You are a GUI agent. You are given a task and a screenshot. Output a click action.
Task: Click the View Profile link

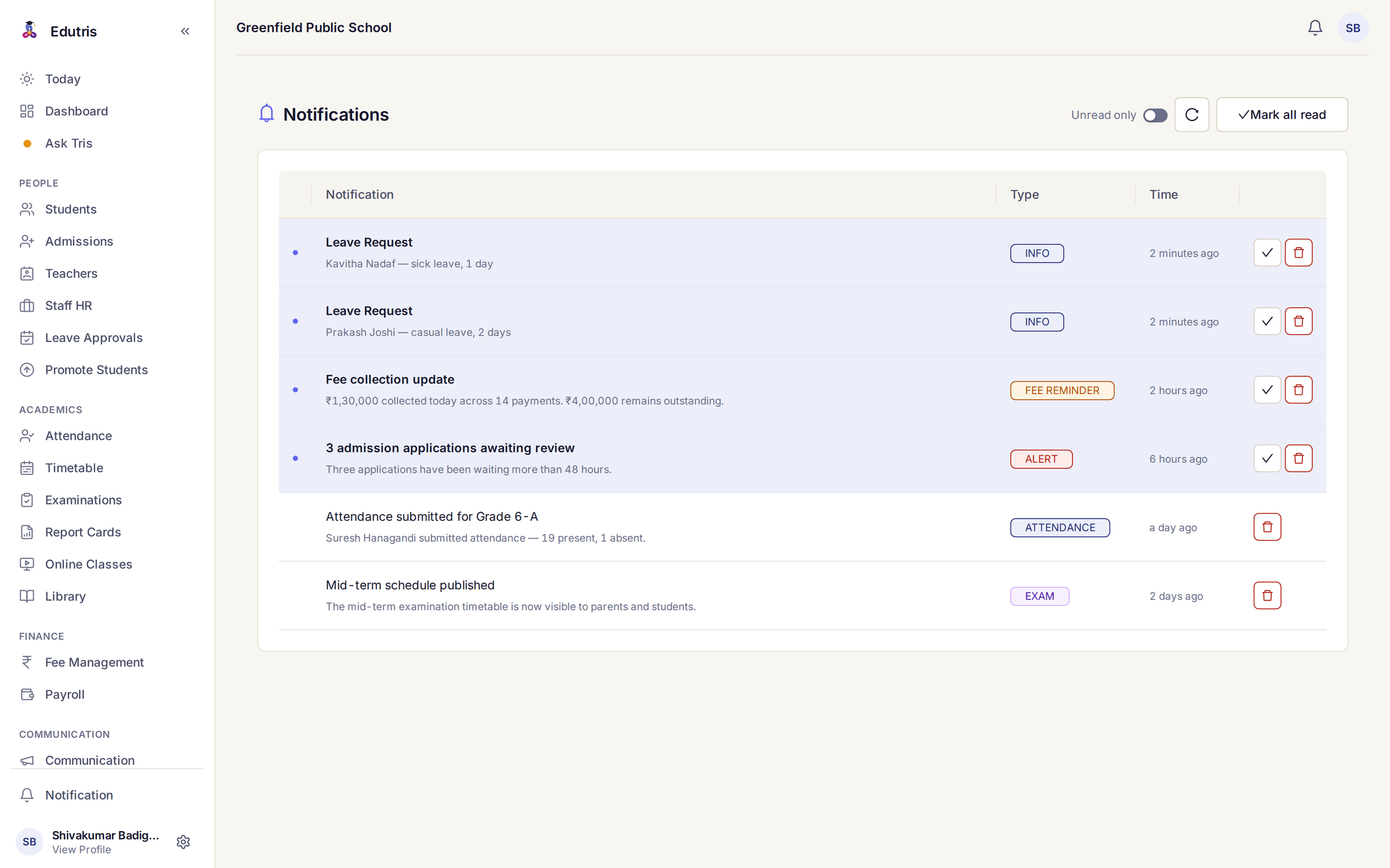[81, 849]
